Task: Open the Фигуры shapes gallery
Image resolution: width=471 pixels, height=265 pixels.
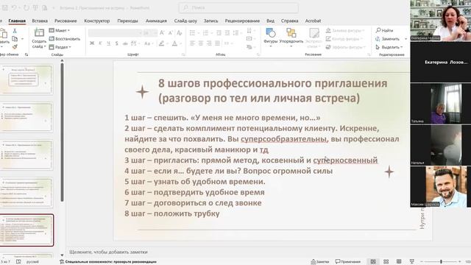Action: [271, 38]
